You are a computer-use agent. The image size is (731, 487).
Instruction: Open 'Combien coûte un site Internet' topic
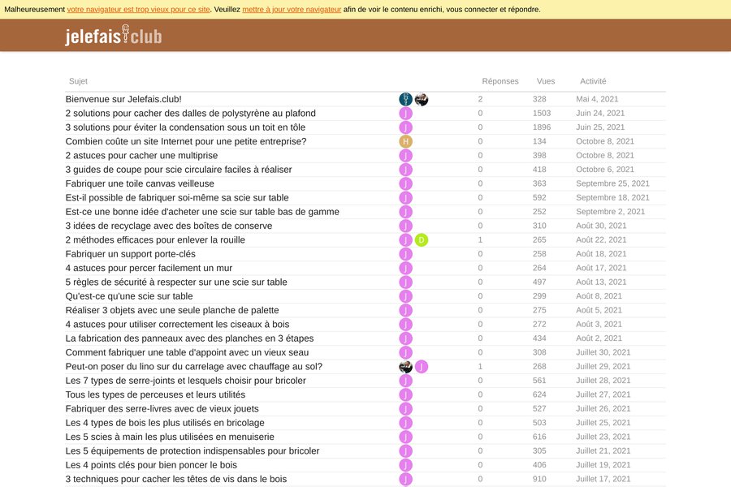click(x=186, y=141)
